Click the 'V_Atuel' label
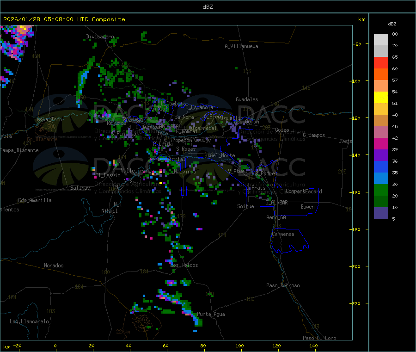The image size is (416, 352). (x=238, y=171)
